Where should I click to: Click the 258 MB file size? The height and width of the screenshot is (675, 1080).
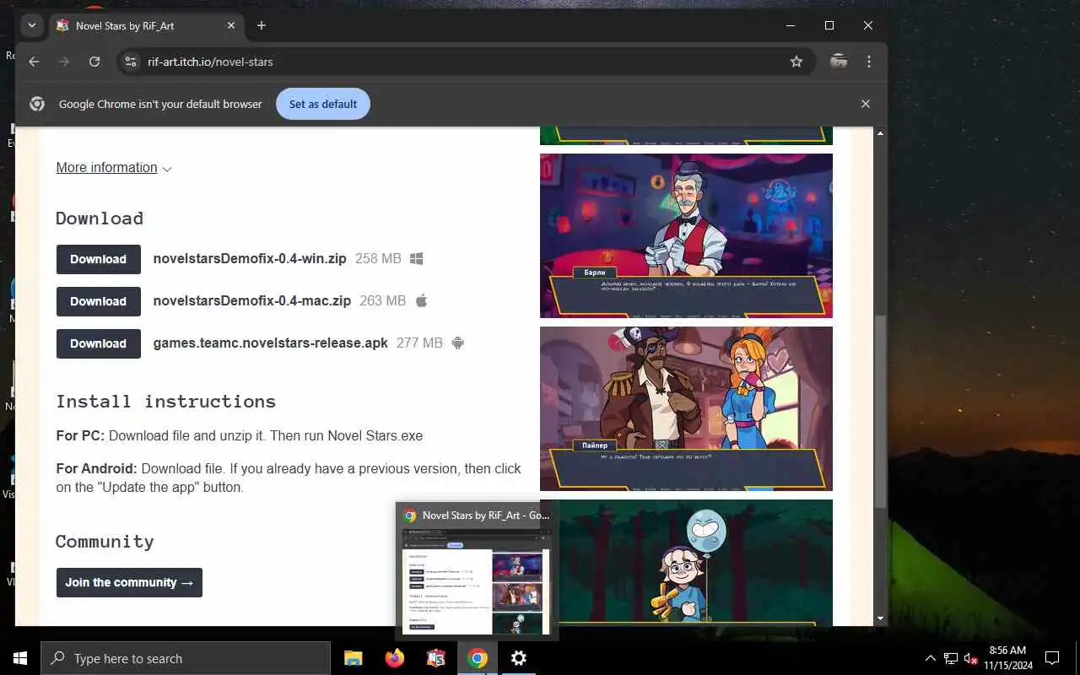pos(378,258)
